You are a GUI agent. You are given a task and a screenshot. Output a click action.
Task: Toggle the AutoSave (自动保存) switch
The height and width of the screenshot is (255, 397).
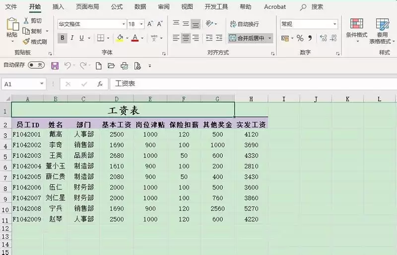point(36,65)
